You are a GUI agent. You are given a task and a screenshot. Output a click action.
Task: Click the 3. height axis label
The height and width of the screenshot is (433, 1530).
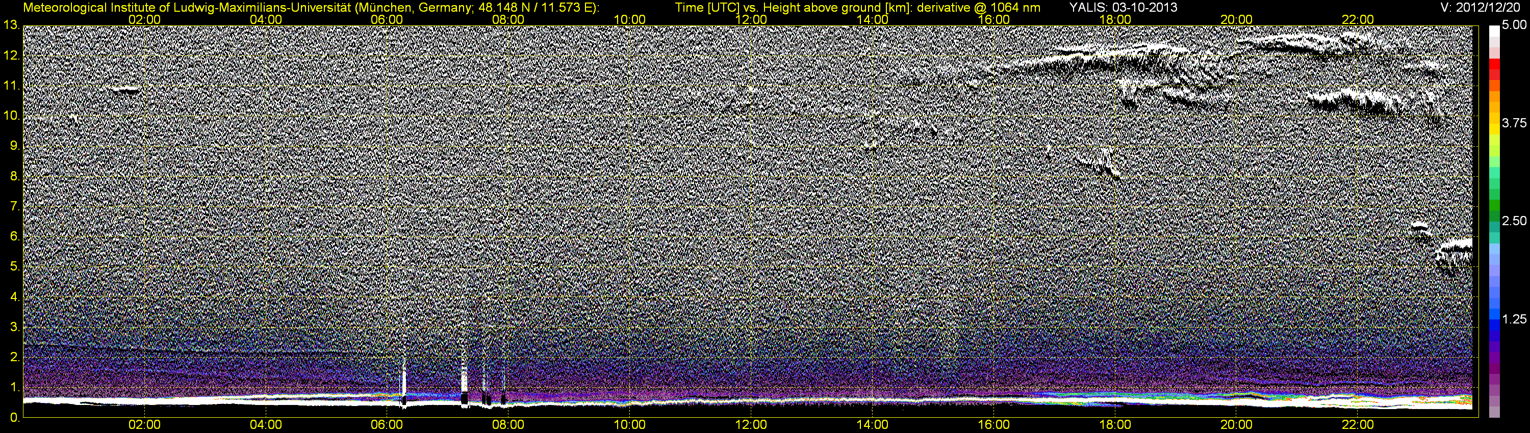pos(14,328)
